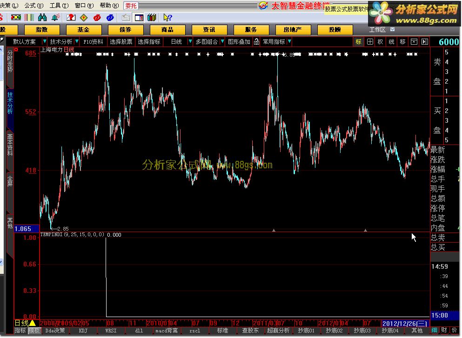
Task: Open the 工作区 dropdown arrow
Action: pyautogui.click(x=393, y=29)
